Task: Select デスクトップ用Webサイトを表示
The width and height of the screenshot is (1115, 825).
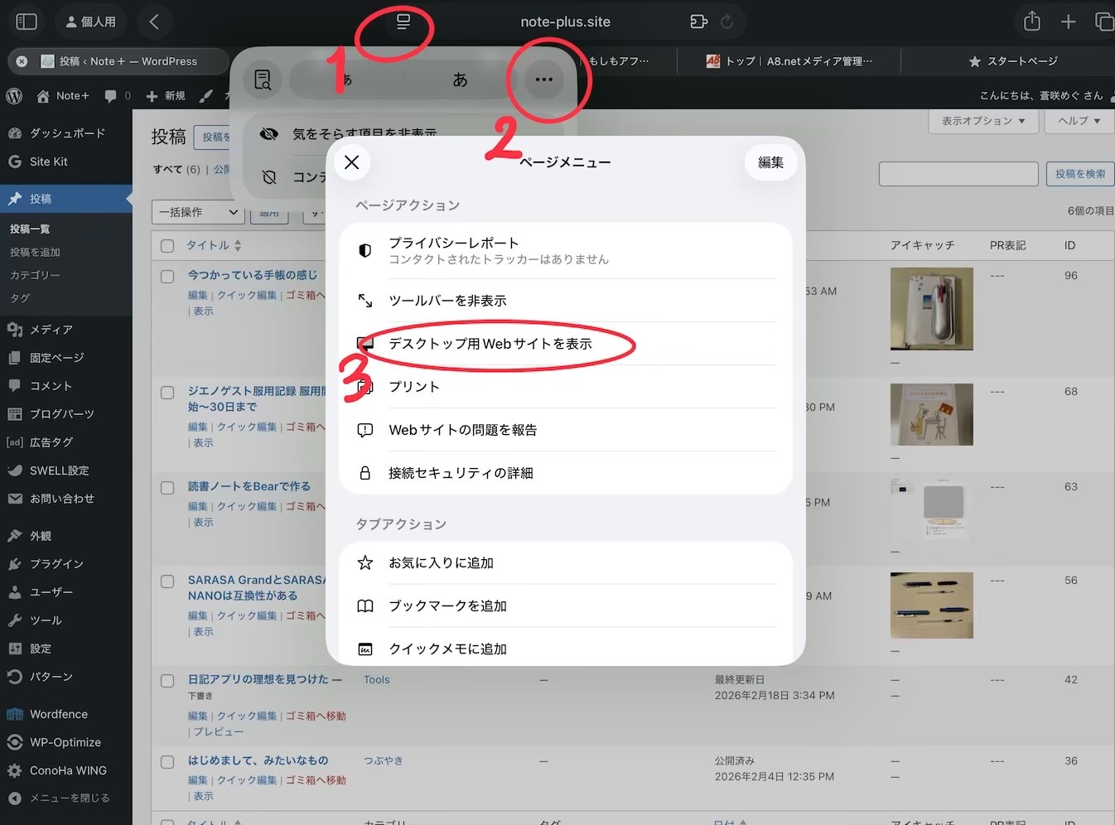Action: (490, 344)
